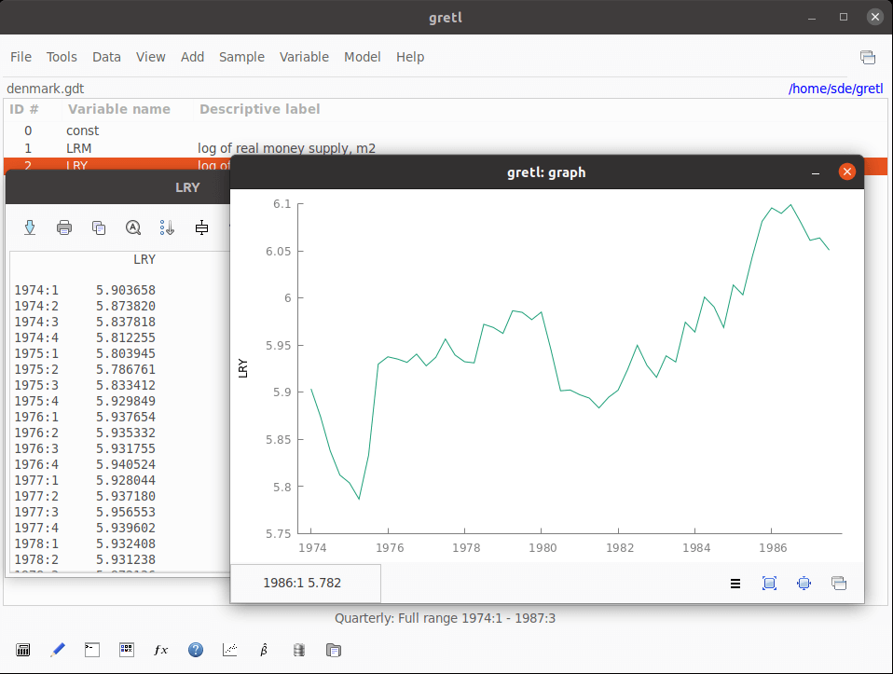The image size is (893, 674).
Task: Open the gretl console terminal icon
Action: coord(91,650)
